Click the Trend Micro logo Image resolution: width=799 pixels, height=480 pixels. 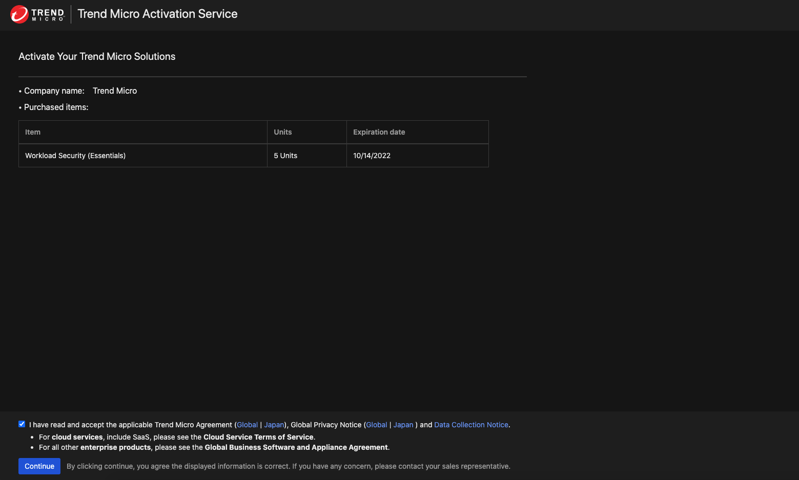coord(37,14)
